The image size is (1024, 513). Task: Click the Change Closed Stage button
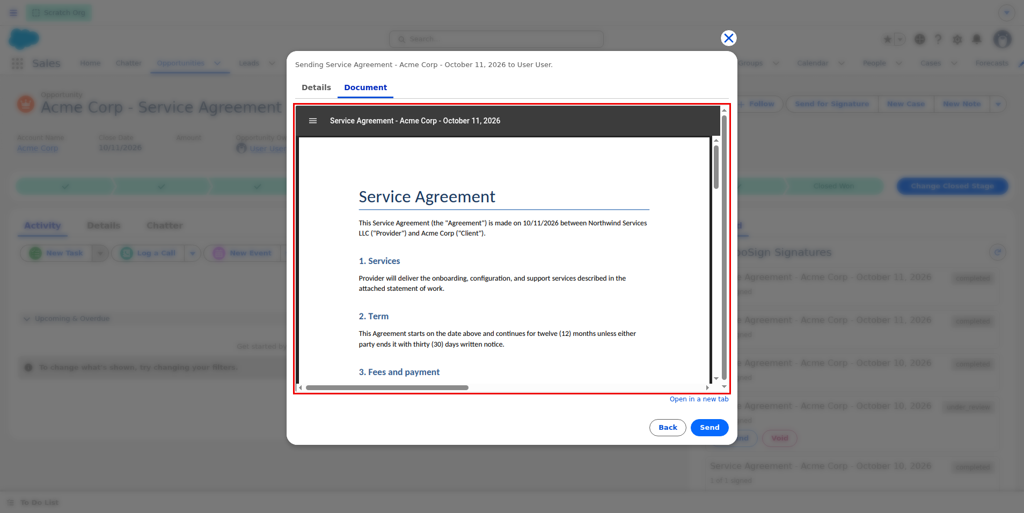click(x=952, y=186)
